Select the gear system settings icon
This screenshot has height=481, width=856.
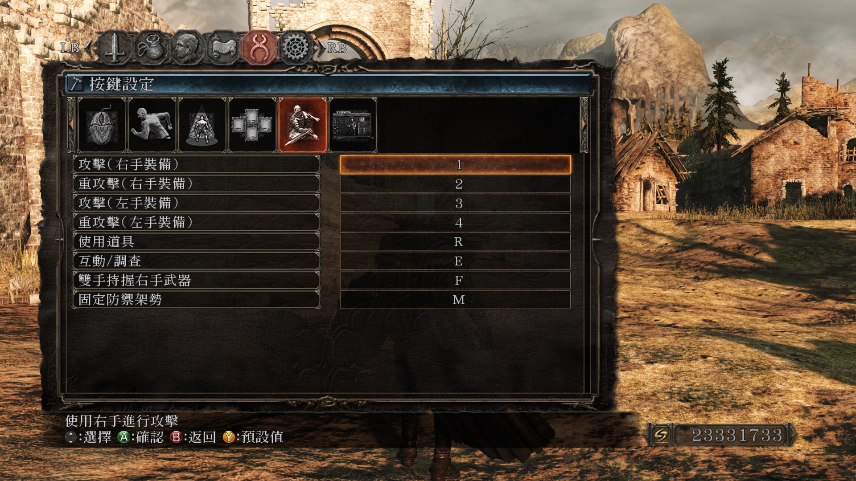point(296,47)
